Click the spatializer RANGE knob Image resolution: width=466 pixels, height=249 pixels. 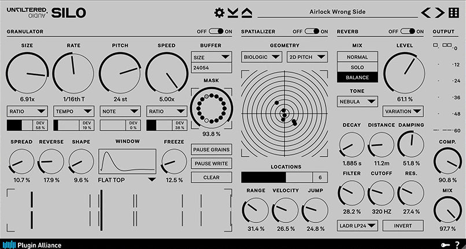(256, 210)
